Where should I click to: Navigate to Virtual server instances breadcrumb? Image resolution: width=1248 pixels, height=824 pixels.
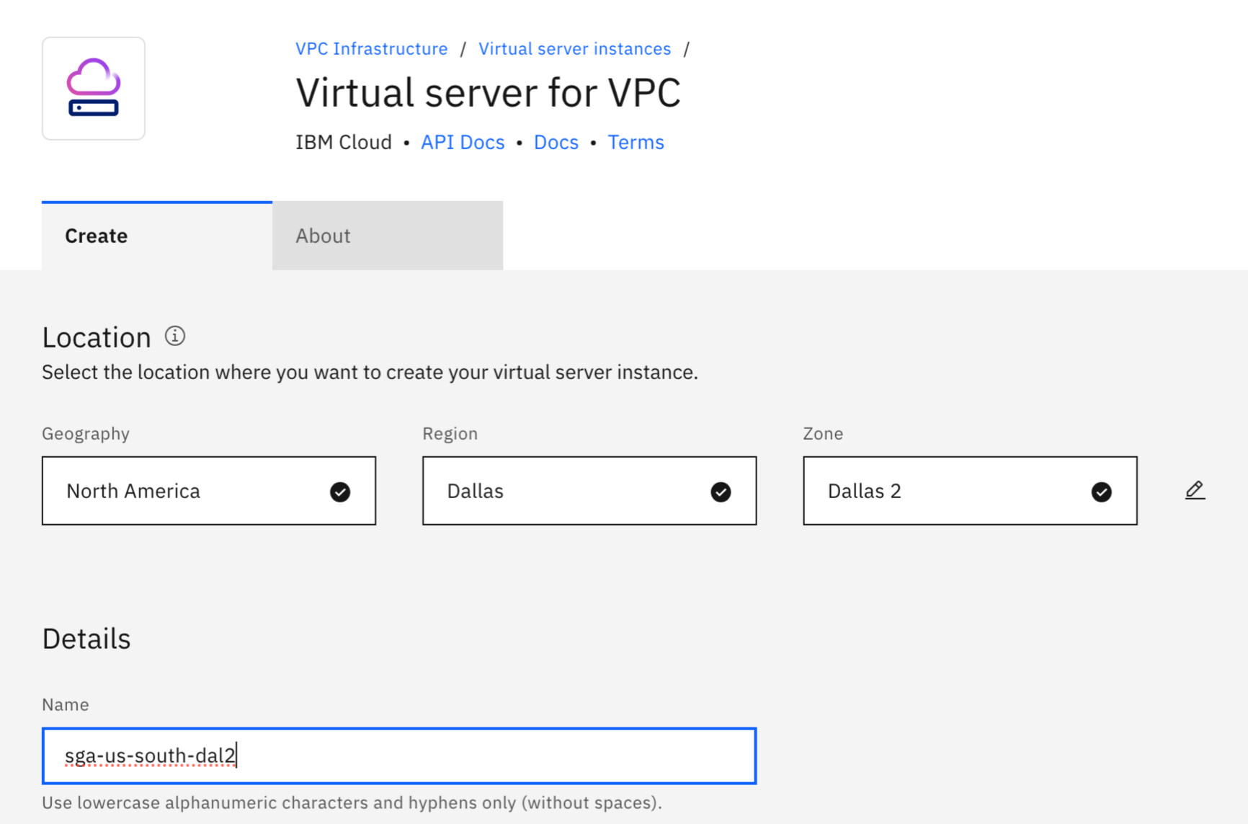(574, 49)
